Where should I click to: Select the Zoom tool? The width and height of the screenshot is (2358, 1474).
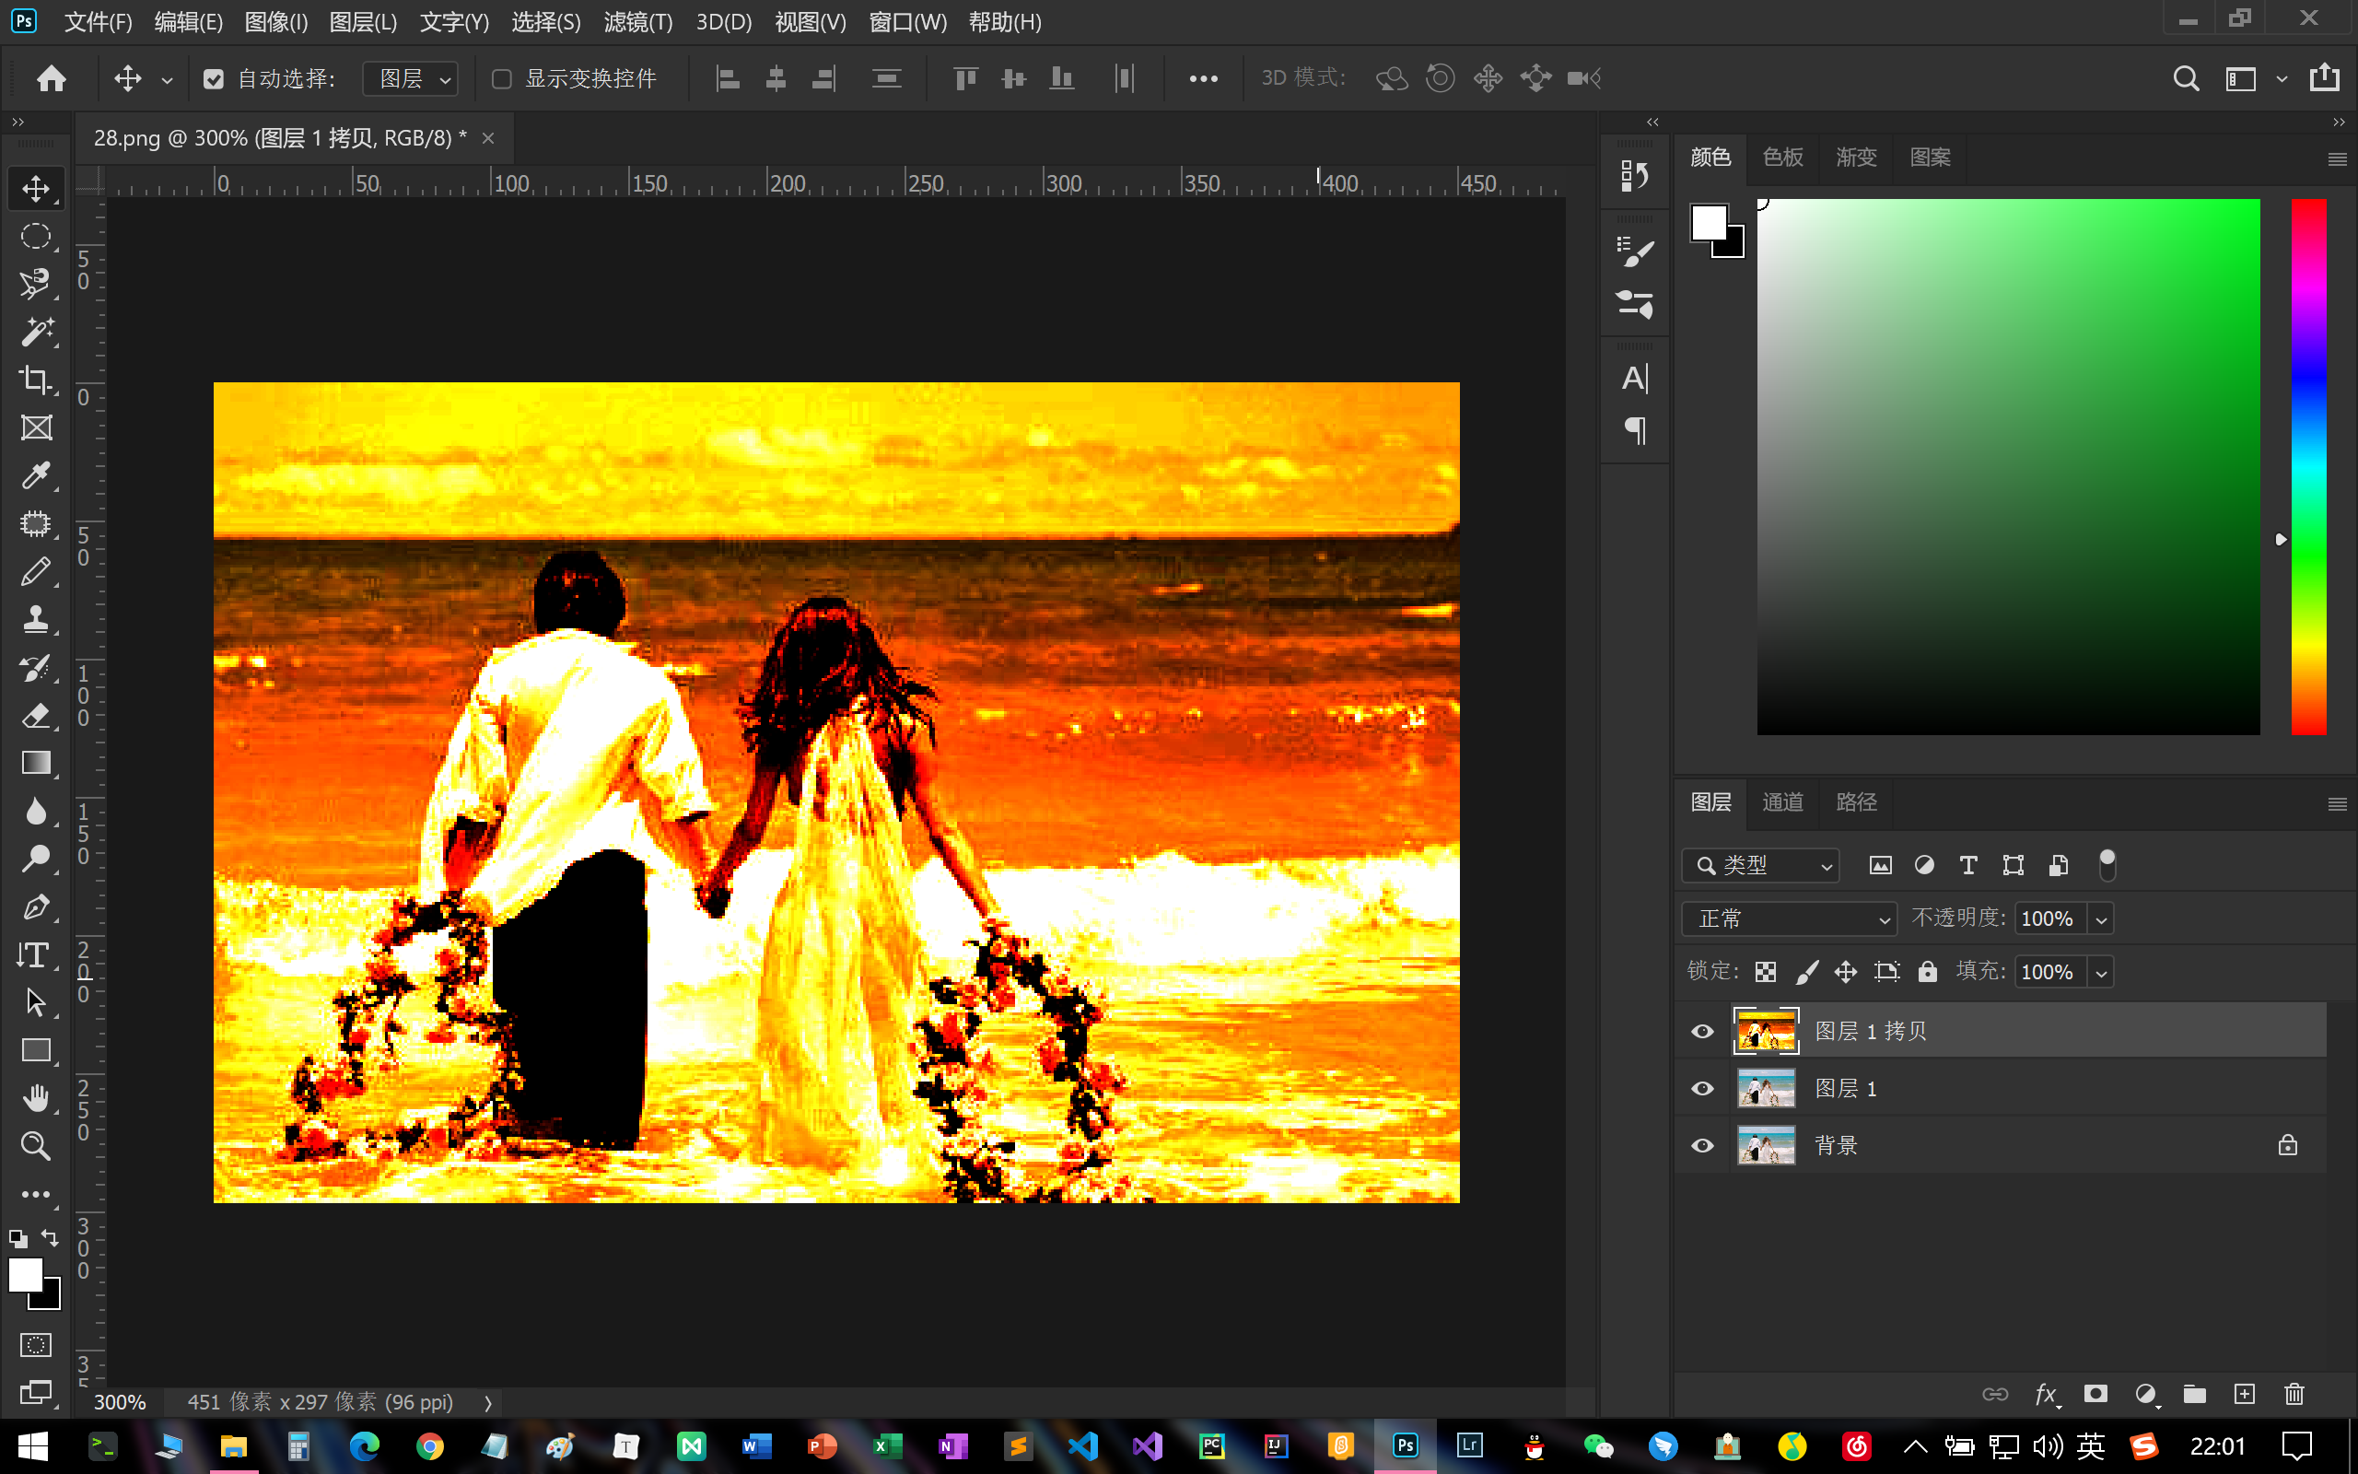click(36, 1145)
